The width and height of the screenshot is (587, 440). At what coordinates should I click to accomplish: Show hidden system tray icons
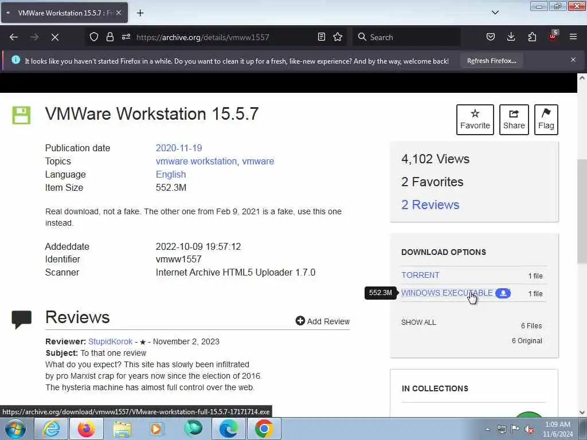click(x=487, y=429)
